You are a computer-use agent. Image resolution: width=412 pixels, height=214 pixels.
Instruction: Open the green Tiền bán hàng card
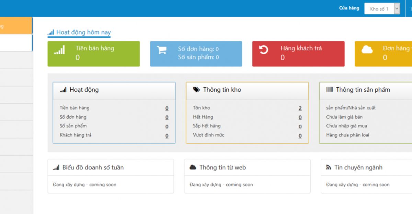94,54
